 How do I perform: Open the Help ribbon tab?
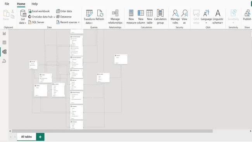(x=35, y=4)
